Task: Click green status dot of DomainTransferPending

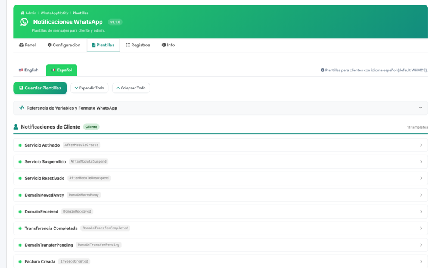Action: click(20, 245)
